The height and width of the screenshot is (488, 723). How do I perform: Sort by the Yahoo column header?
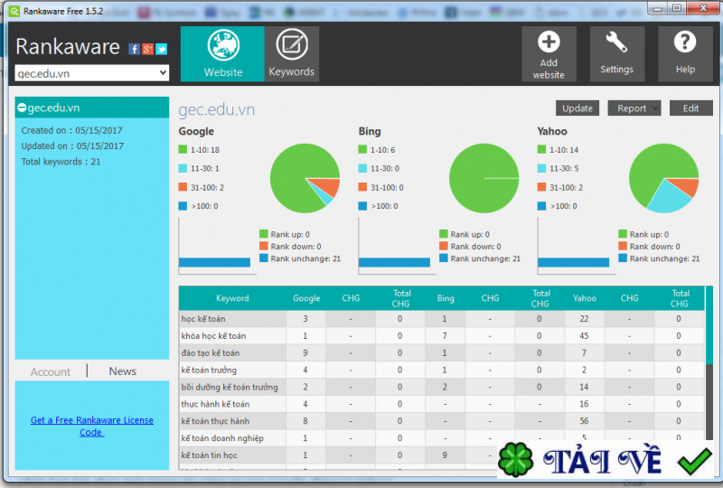pos(585,298)
